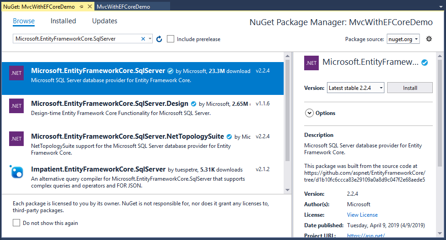This screenshot has width=446, height=240.
Task: Select Impatient.EntityFrameworkCore.SqlServer package title
Action: point(98,169)
